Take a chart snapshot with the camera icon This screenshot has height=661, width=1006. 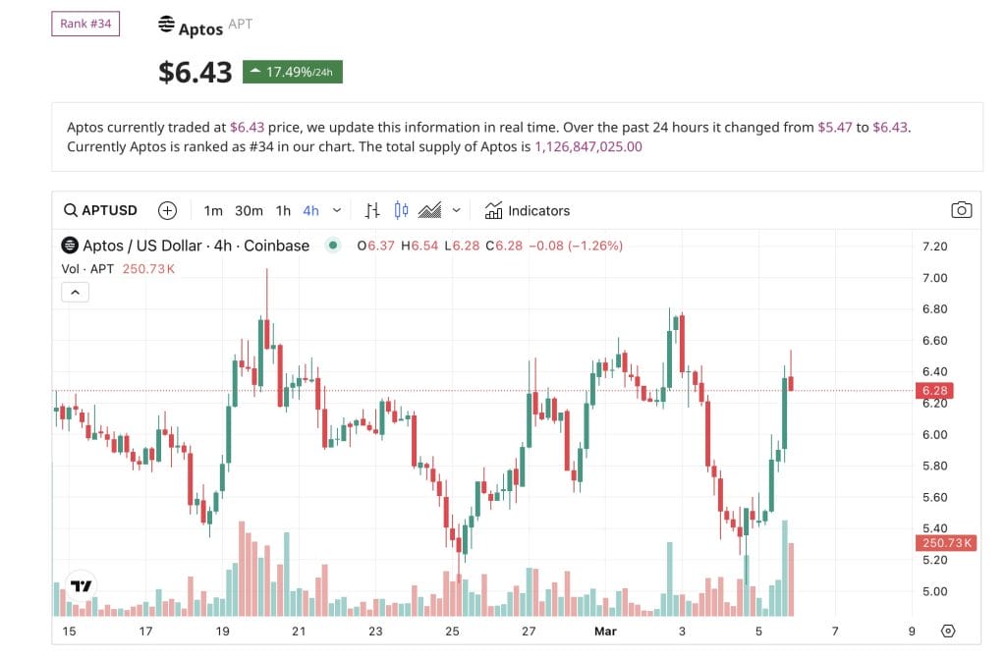point(961,209)
